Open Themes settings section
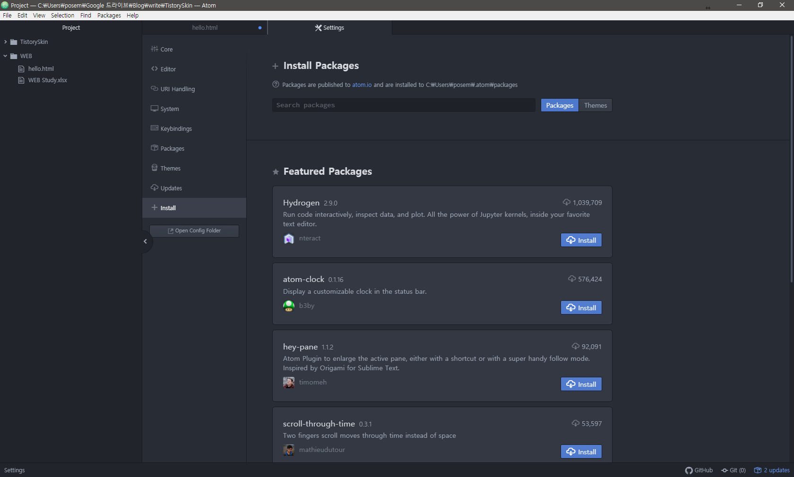This screenshot has height=477, width=794. point(194,168)
